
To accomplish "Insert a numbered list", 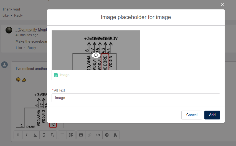I will click(x=71, y=135).
